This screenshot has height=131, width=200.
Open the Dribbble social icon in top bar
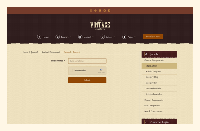[95, 10]
